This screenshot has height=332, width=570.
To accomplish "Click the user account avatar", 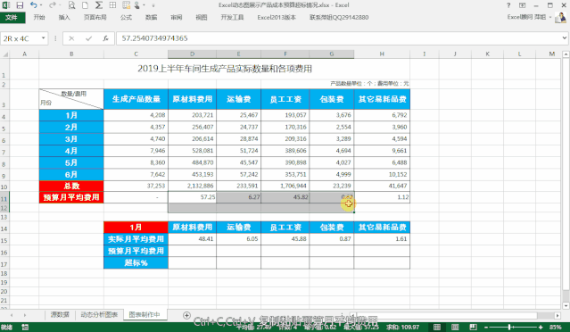I will tap(560, 17).
